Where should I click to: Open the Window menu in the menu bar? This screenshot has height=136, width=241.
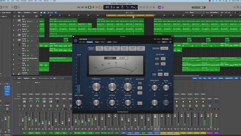[x=46, y=1]
